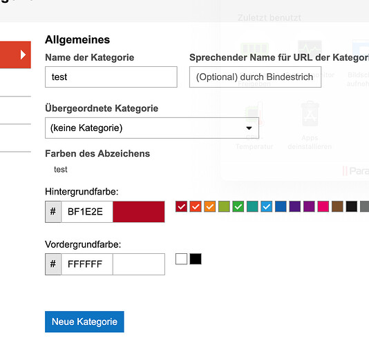Select the olive green color swatch
The image size is (369, 345).
point(224,206)
